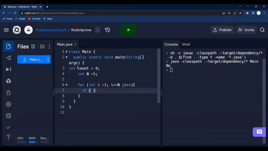Click the console output "No"
Viewport: 268px width, 151px height.
click(x=168, y=66)
